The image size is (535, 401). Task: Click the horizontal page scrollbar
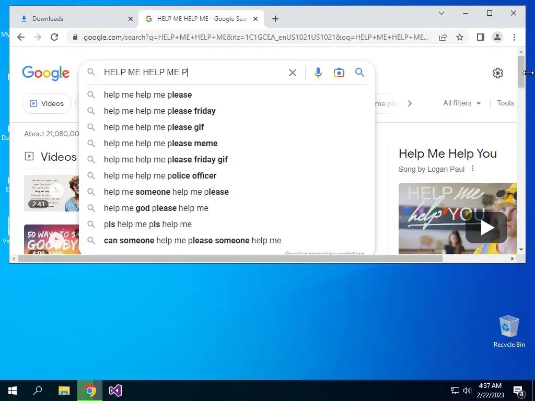pos(230,259)
